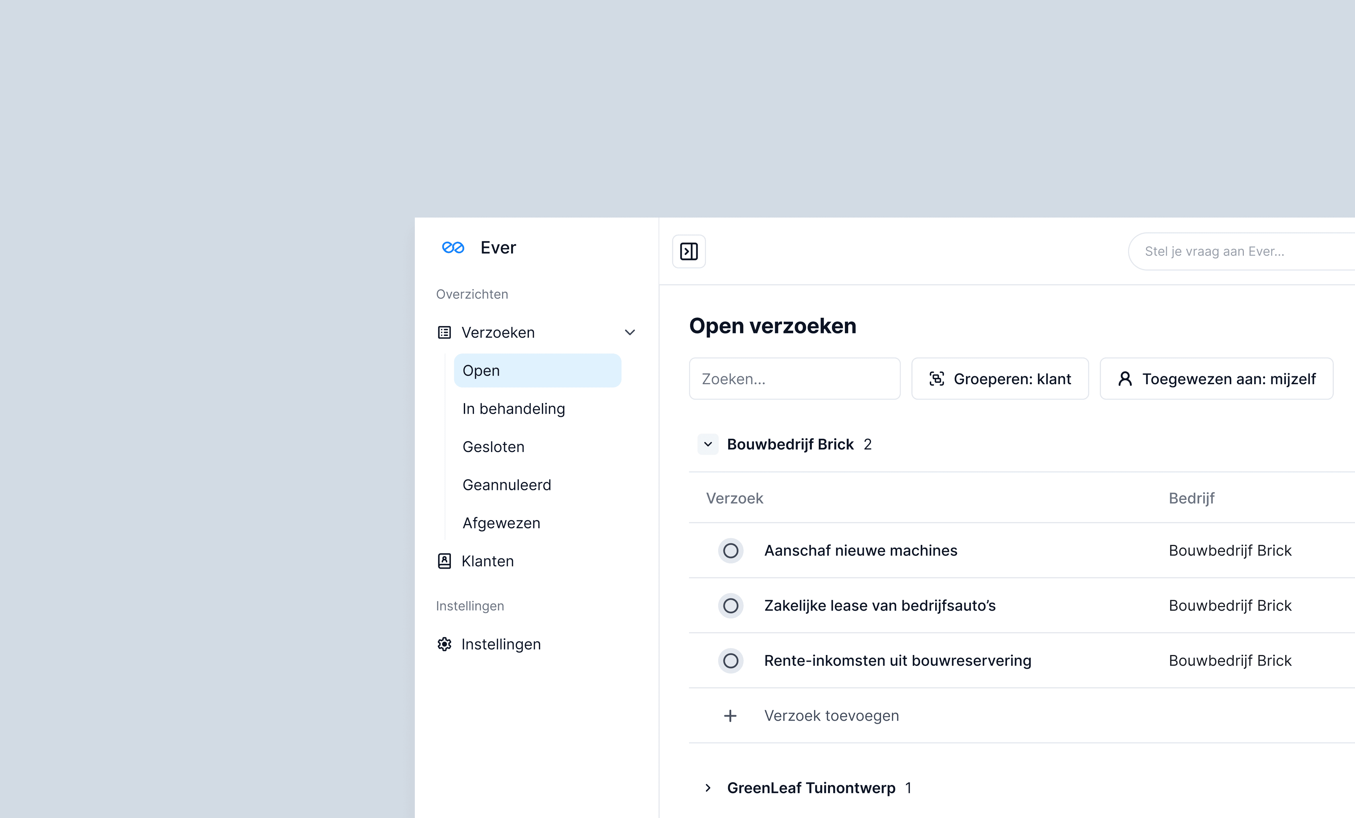The image size is (1355, 818).
Task: Collapse the Bouwbedrijf Brick group
Action: point(708,444)
